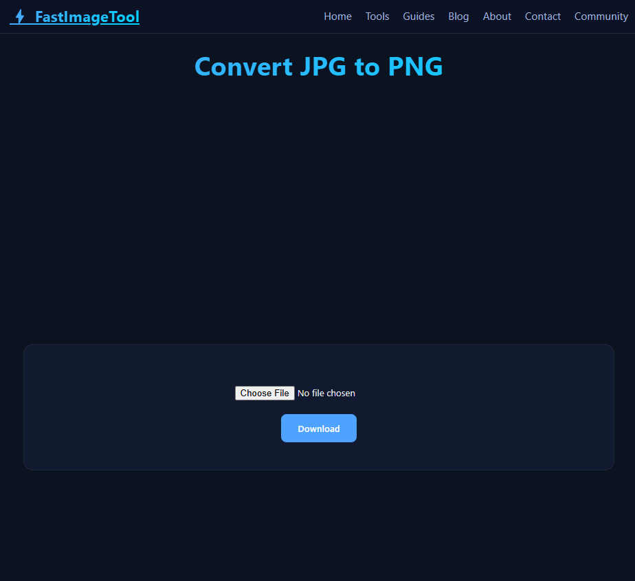Open the About page

[497, 16]
